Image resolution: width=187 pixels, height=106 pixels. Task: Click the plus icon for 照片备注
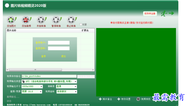pyautogui.click(x=100, y=99)
